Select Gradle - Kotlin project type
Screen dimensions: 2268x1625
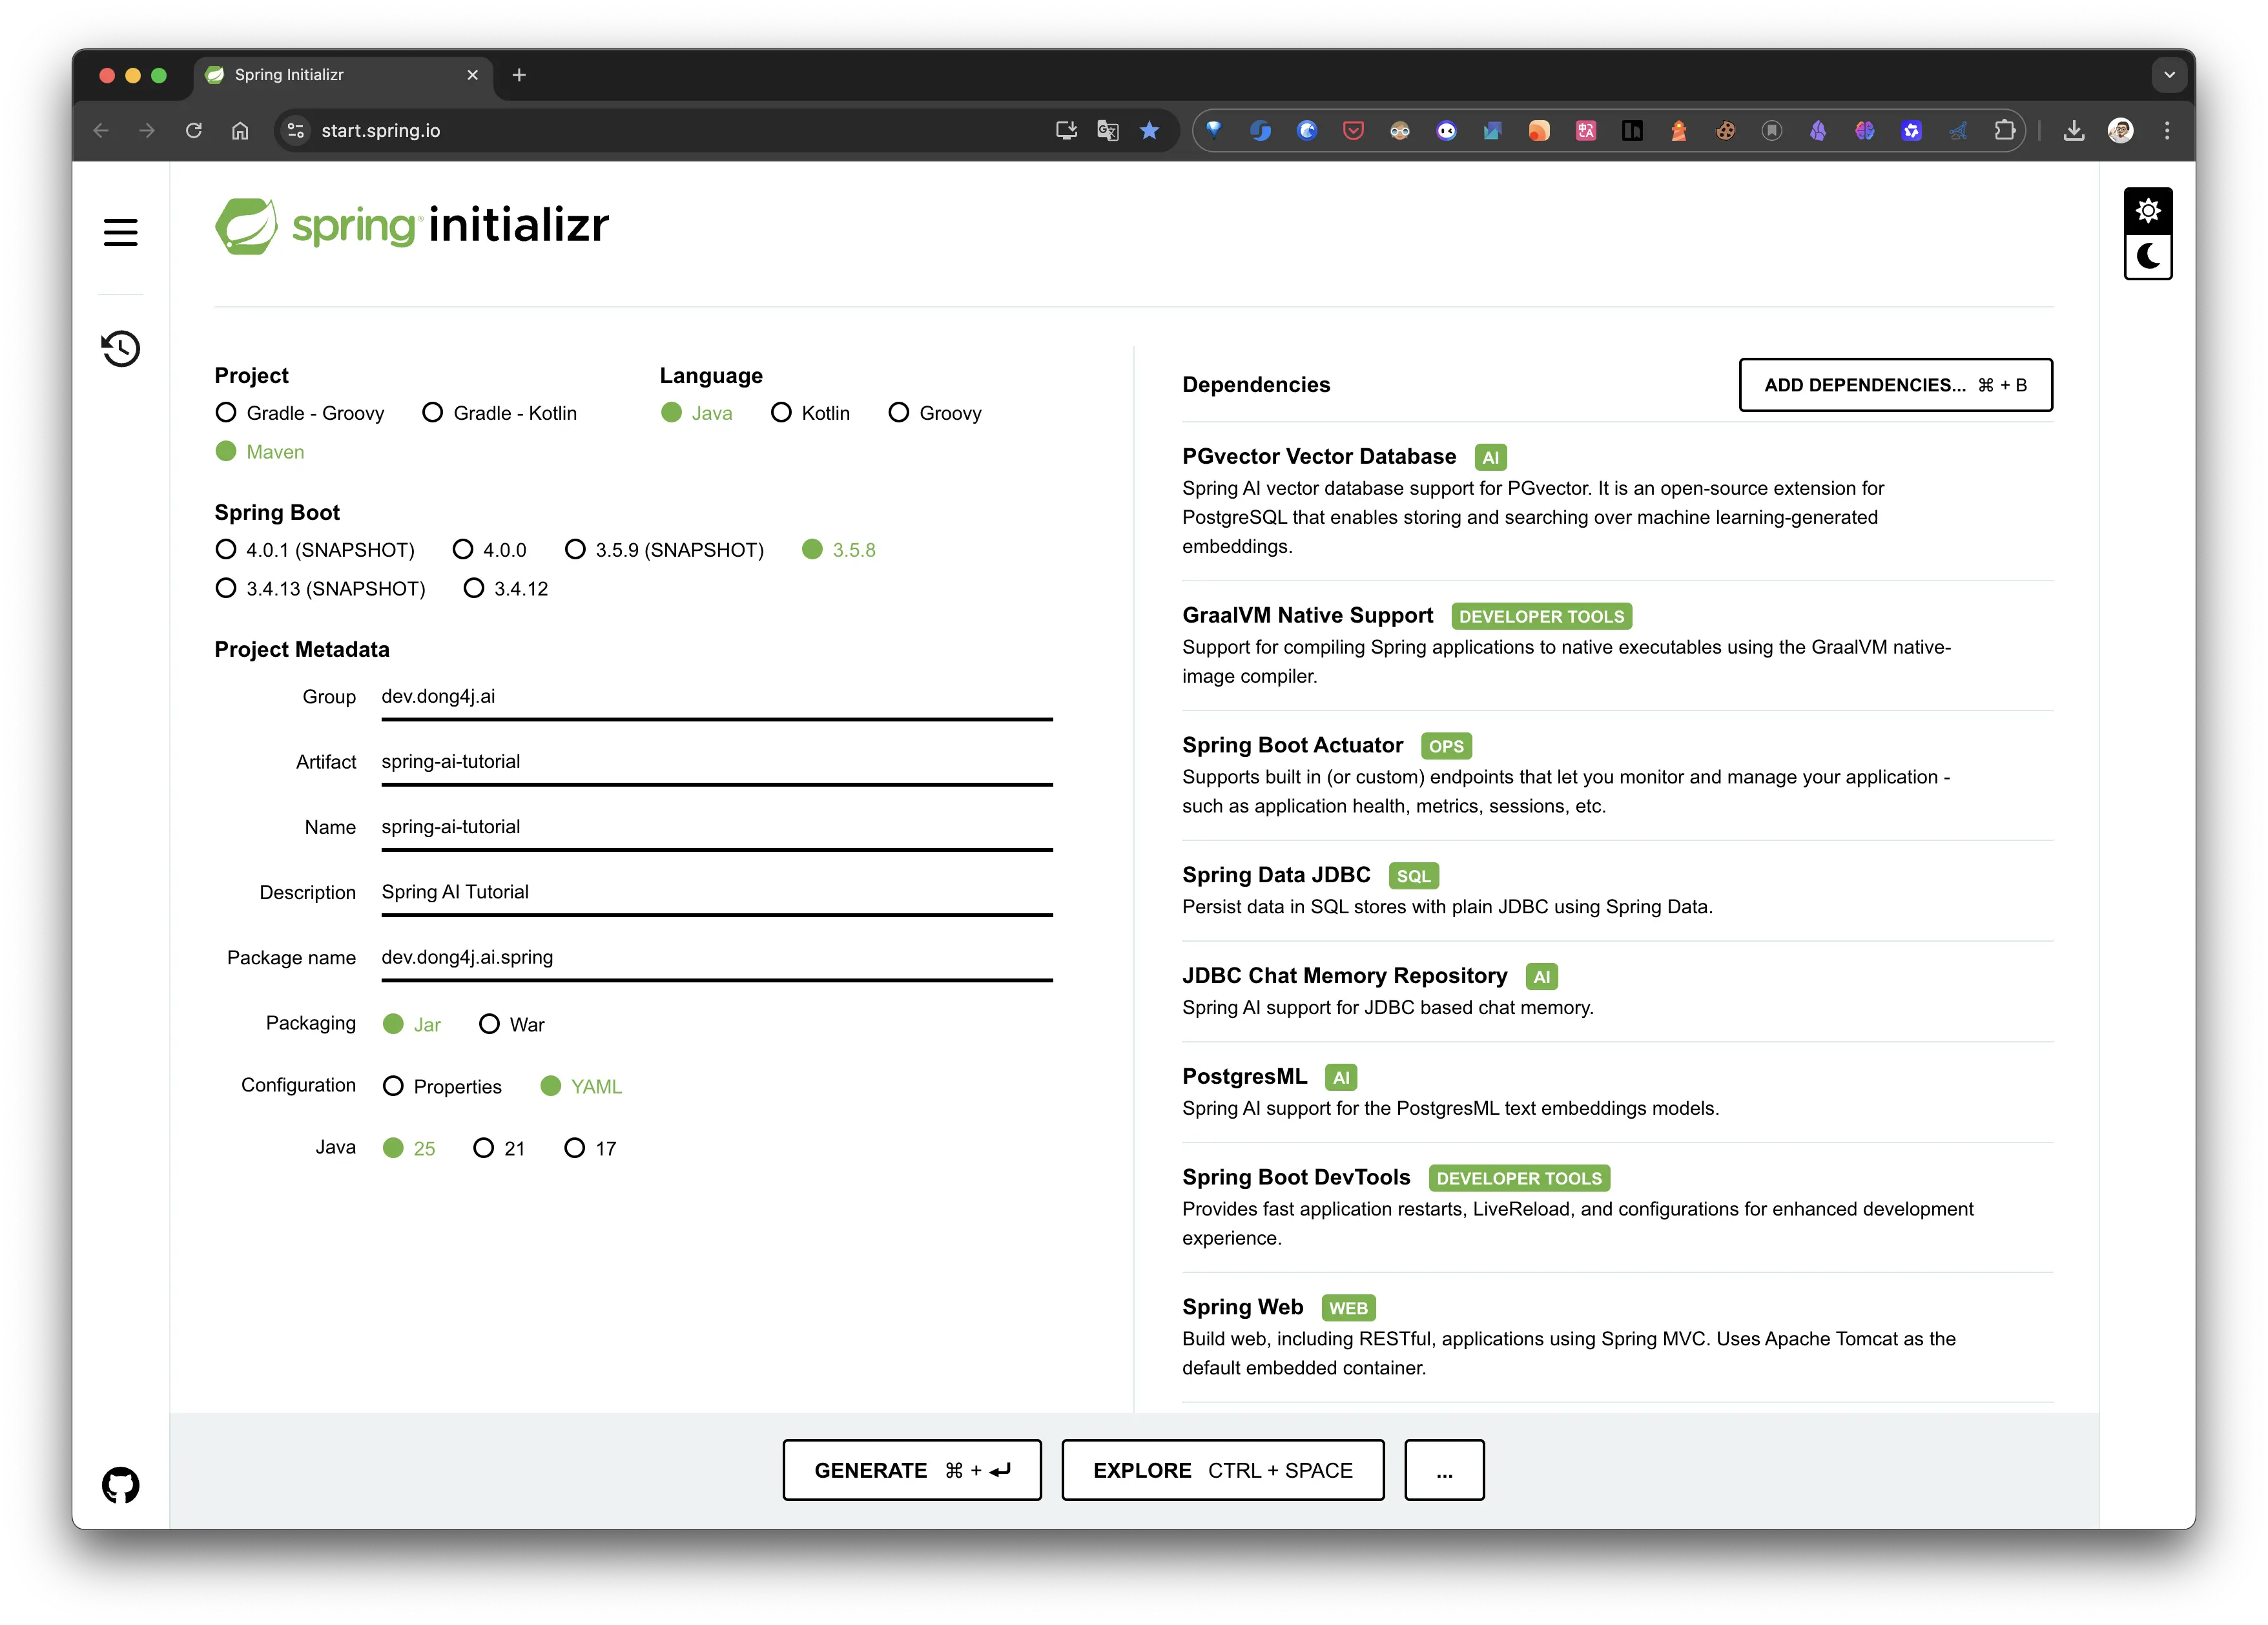(432, 413)
